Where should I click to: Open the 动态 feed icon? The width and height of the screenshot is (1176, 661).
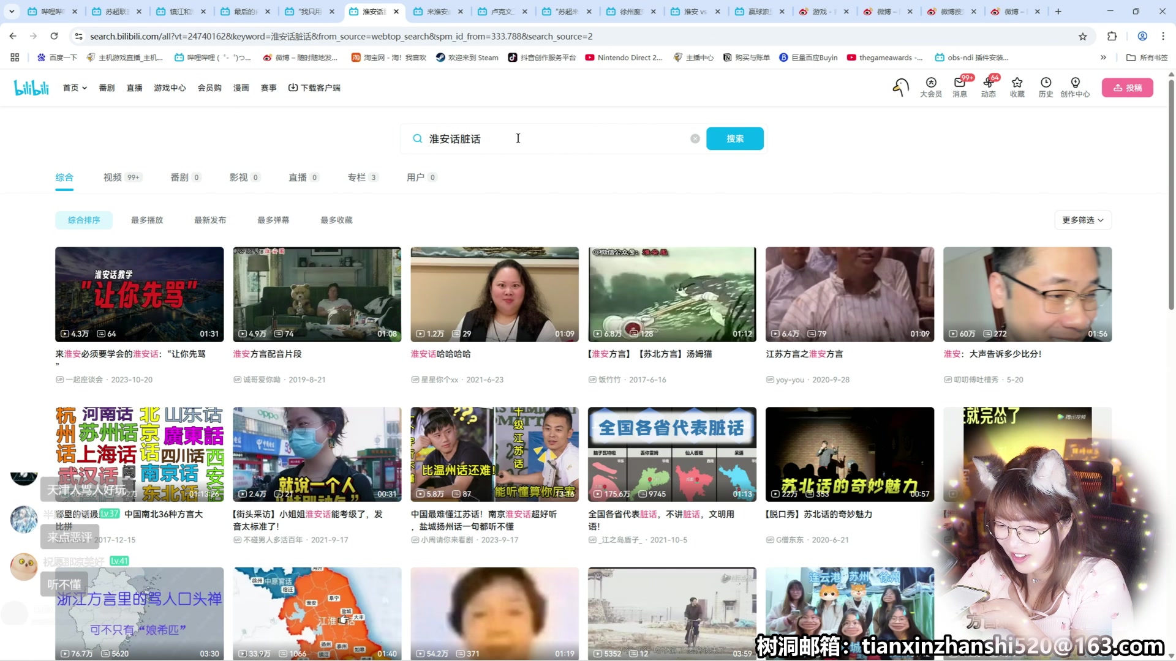989,88
